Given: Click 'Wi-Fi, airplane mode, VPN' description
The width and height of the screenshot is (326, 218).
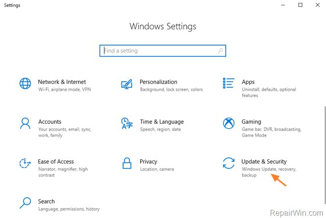Looking at the screenshot, I should (65, 89).
